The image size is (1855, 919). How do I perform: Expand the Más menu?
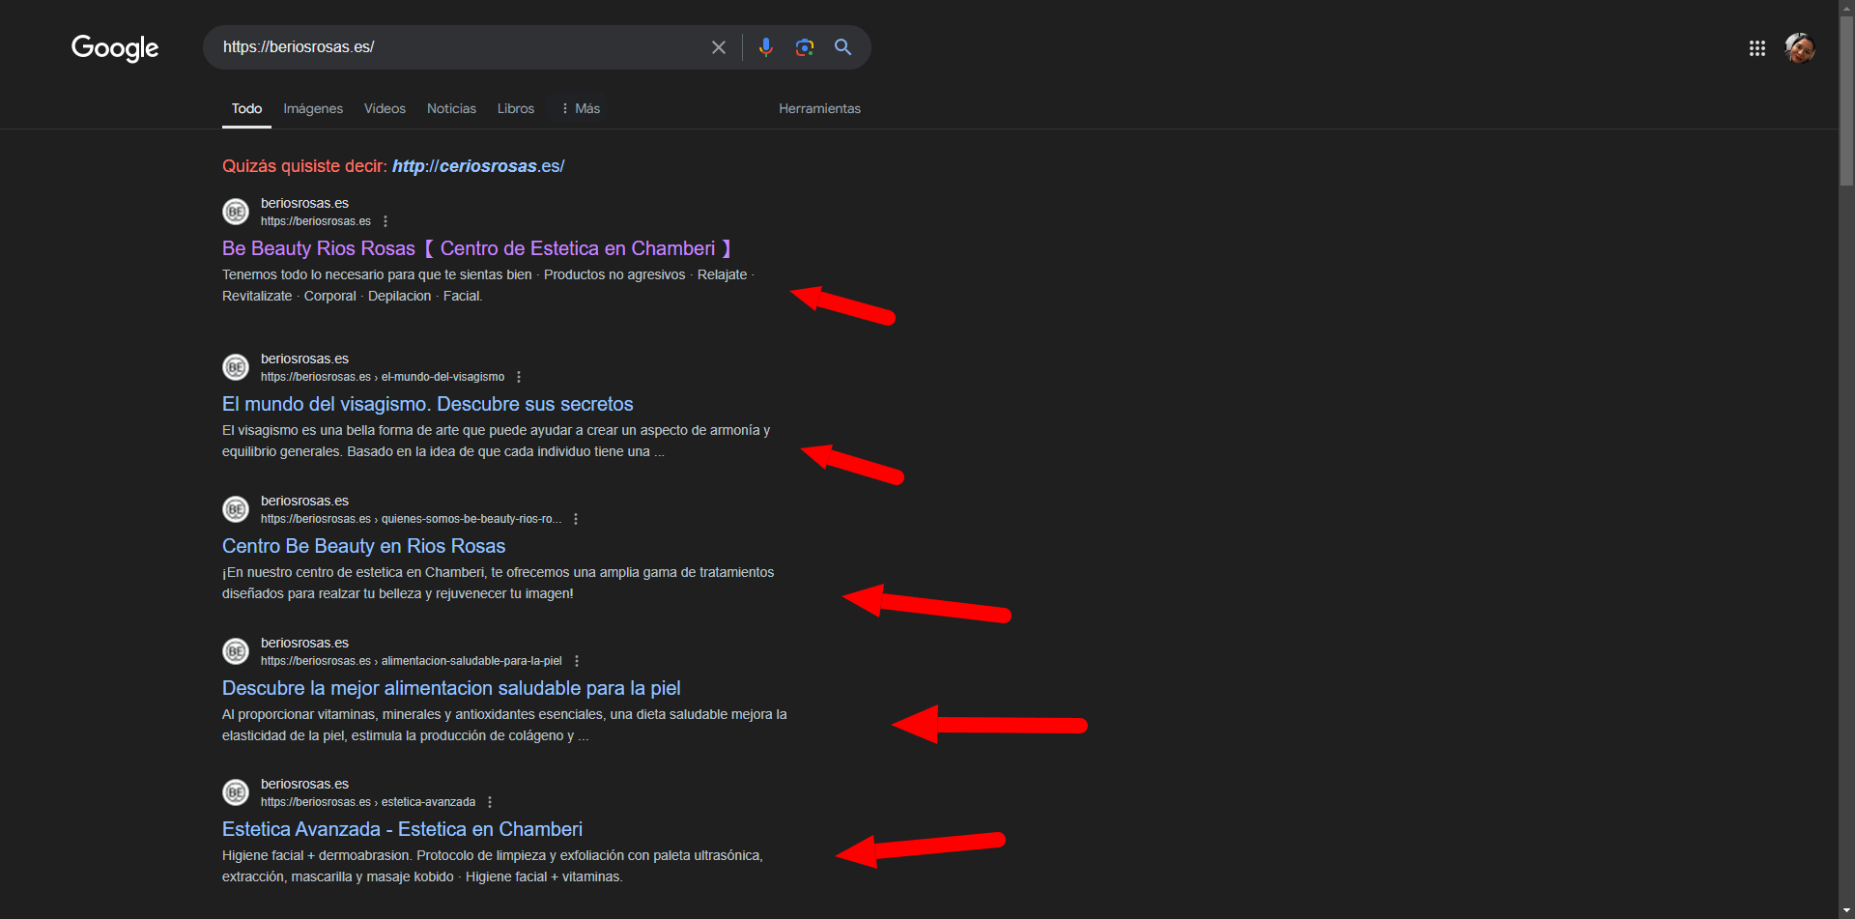pos(581,109)
